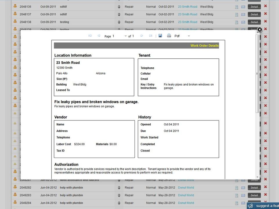Delete work order 2048137 with red X
Image resolution: width=279 pixels, height=209 pixels.
(265, 14)
